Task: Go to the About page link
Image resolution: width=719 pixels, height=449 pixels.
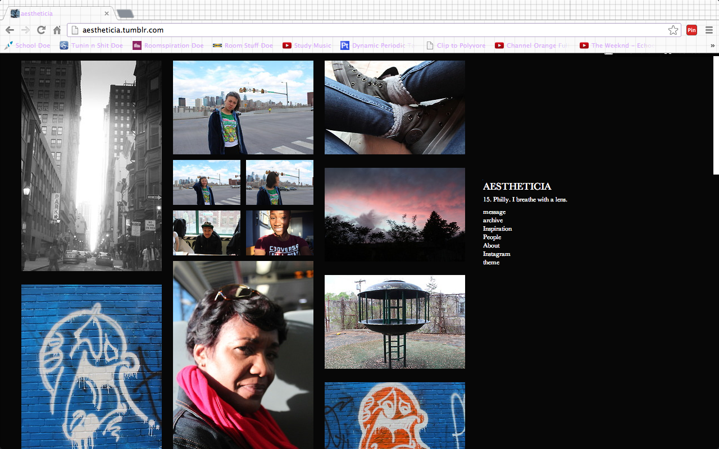Action: tap(492, 246)
